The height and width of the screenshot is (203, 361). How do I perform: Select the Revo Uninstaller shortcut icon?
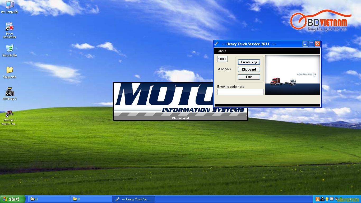tap(10, 30)
